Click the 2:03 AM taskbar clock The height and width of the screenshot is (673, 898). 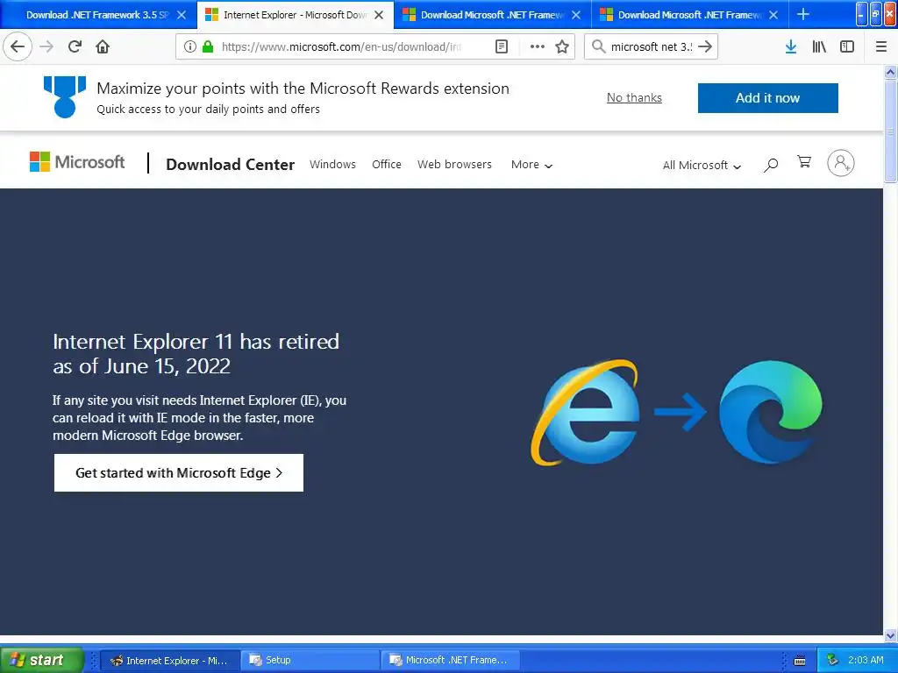(x=866, y=660)
